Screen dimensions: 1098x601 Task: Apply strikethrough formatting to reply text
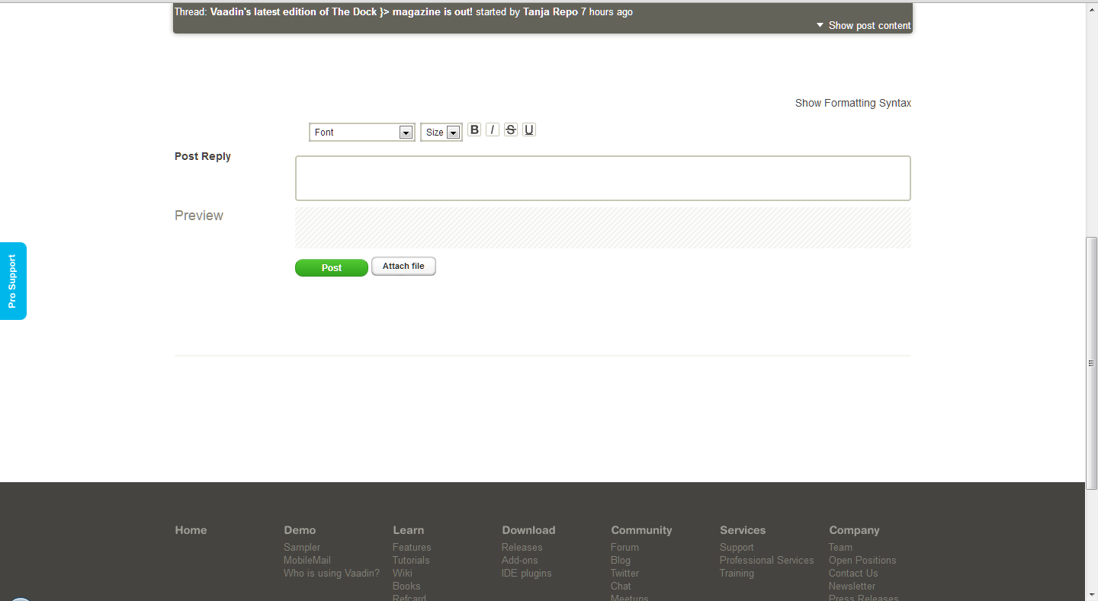(511, 129)
